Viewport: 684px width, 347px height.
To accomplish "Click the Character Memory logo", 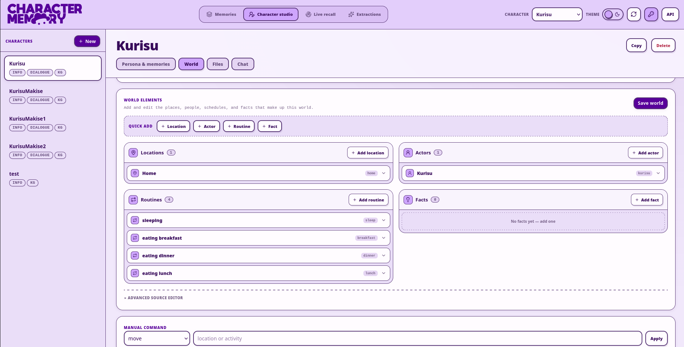I will (45, 14).
